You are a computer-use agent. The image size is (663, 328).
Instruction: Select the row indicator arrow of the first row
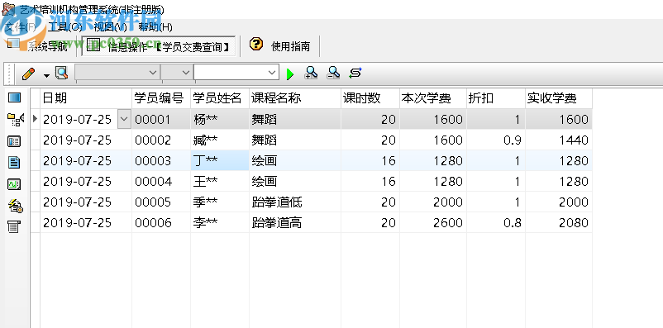coord(35,119)
